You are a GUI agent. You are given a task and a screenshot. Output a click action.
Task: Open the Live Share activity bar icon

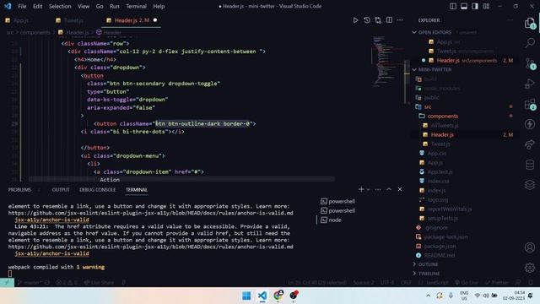tap(530, 144)
